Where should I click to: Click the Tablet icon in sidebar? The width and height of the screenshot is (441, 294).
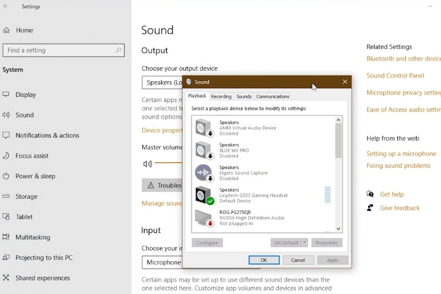[6, 216]
